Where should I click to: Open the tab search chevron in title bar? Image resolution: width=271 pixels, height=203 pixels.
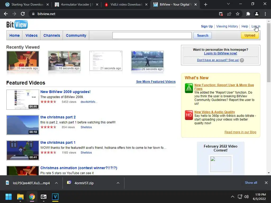(x=228, y=4)
